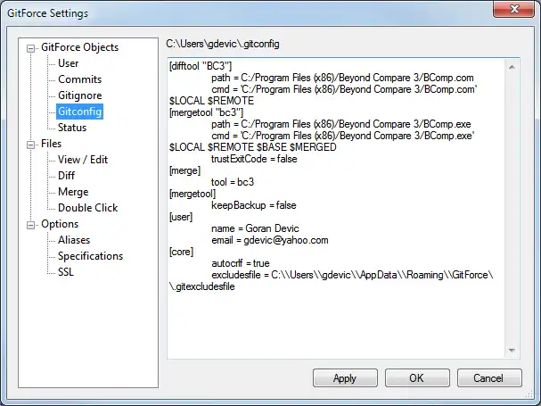The height and width of the screenshot is (406, 541).
Task: Collapse the Options tree node
Action: tap(30, 225)
